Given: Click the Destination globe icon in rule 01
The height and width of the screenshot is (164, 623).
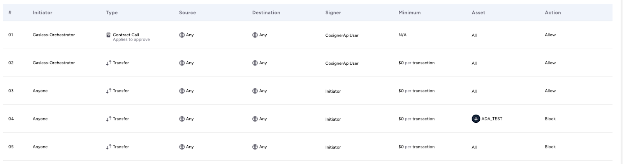Looking at the screenshot, I should click(x=255, y=35).
